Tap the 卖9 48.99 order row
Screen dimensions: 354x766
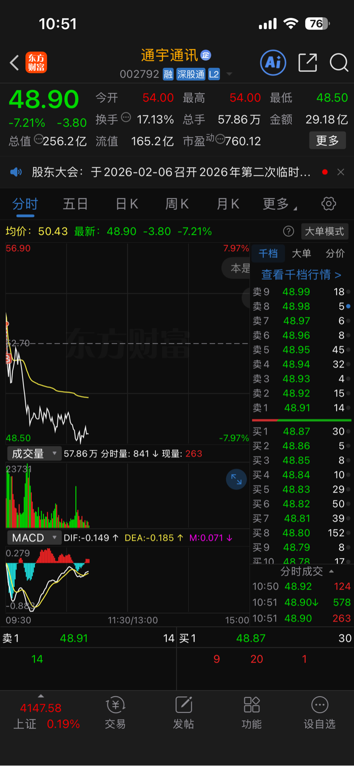click(x=301, y=292)
